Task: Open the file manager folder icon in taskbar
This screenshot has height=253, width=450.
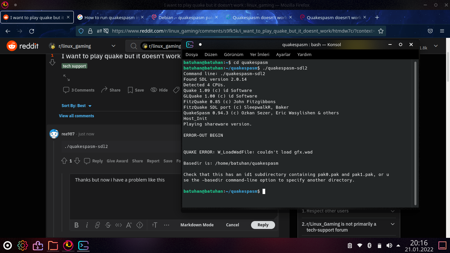Action: point(53,245)
